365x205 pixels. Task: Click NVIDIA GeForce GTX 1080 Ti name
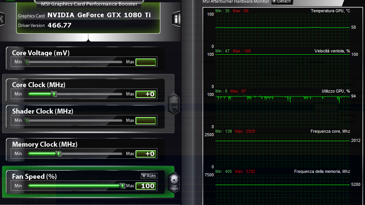[99, 15]
